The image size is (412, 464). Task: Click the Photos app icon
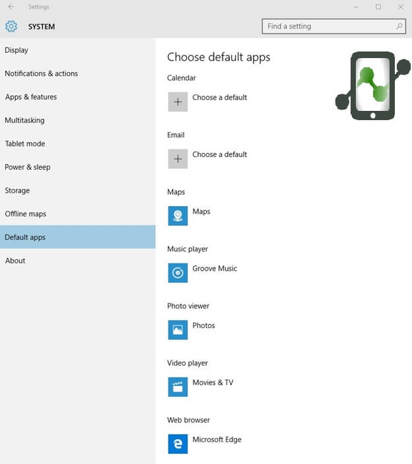coord(178,329)
